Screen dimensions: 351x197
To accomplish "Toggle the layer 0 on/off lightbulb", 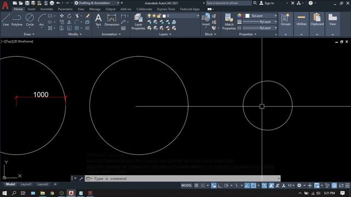I will pyautogui.click(x=149, y=16).
